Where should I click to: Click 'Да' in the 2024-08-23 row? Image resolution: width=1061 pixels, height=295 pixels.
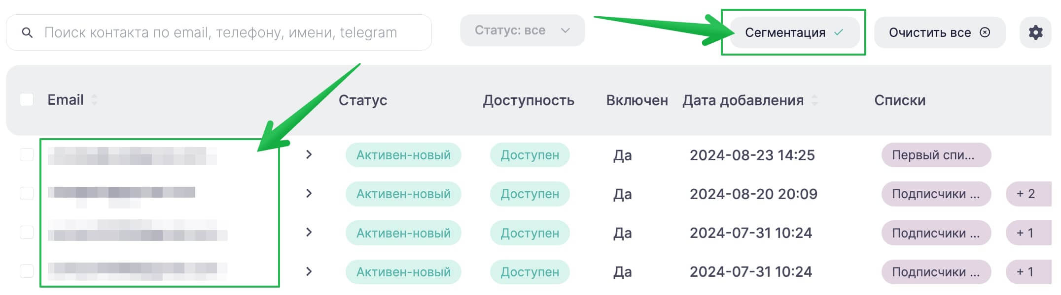pos(622,155)
